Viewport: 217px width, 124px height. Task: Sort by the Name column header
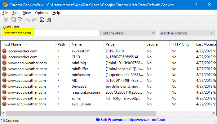click(x=86, y=44)
